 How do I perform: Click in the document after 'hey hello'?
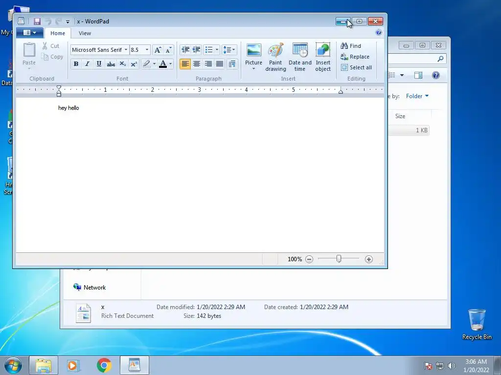(80, 108)
